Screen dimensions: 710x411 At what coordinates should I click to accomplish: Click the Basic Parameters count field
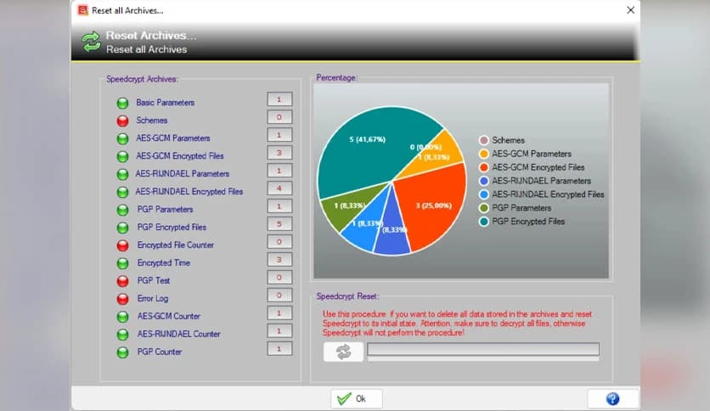(x=279, y=99)
